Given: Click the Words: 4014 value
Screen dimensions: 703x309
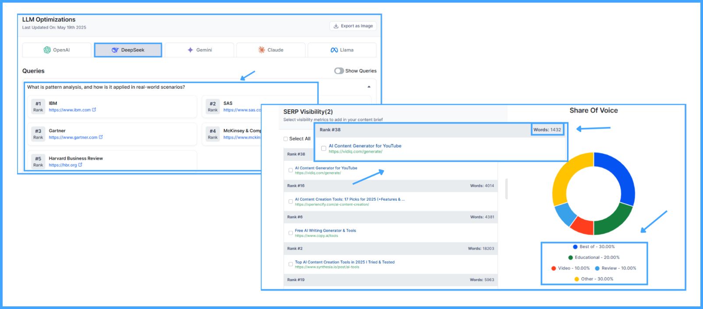Looking at the screenshot, I should click(482, 186).
